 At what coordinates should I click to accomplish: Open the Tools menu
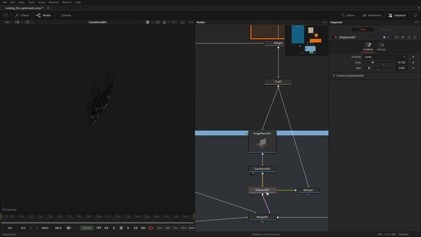(32, 2)
